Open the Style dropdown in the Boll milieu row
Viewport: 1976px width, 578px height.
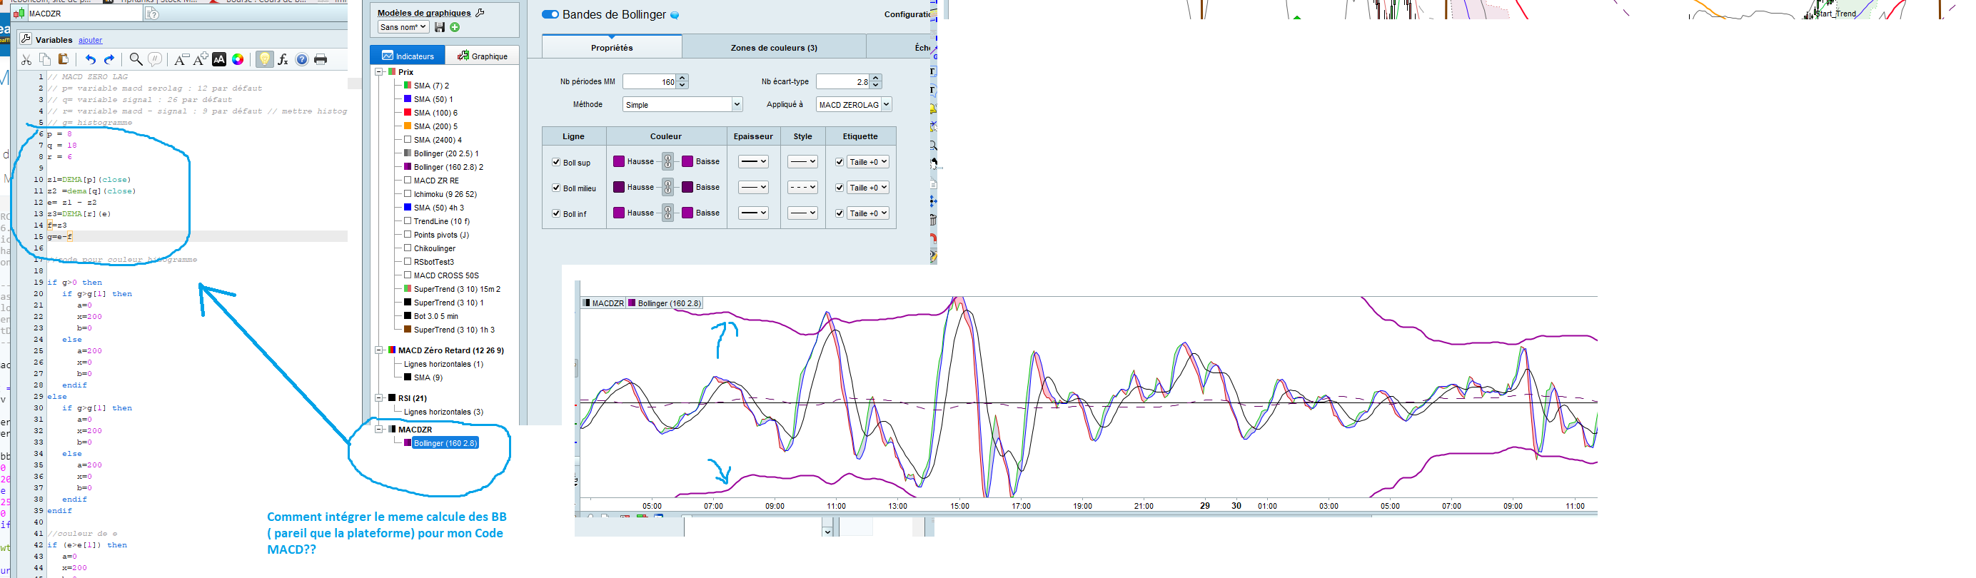(x=802, y=187)
